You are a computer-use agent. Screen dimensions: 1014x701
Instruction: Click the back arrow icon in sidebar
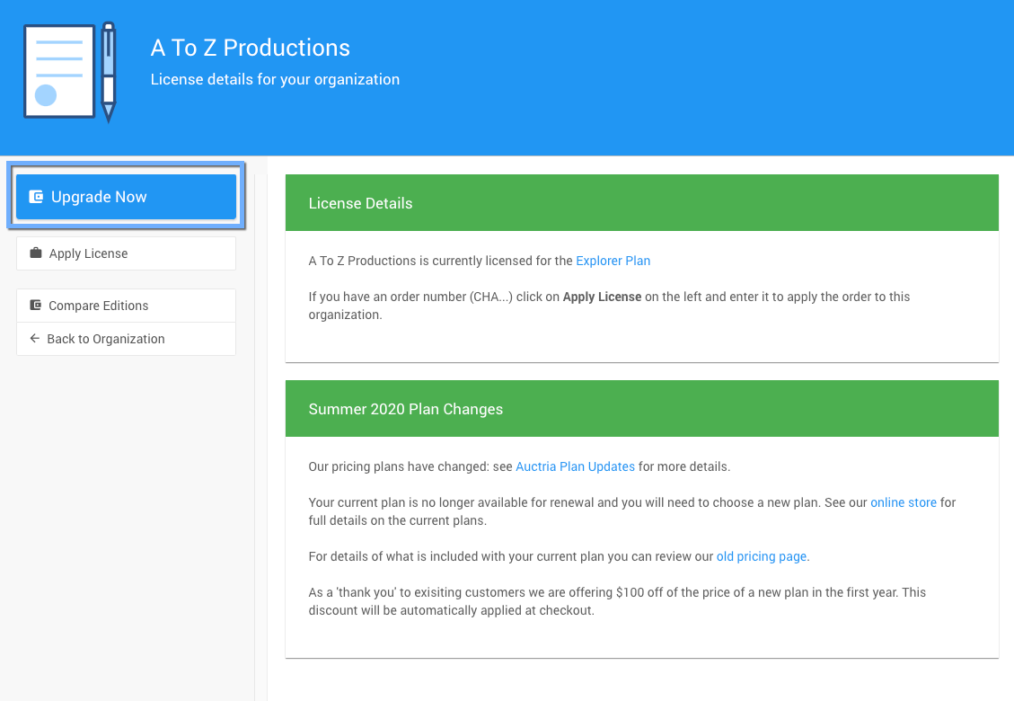point(35,339)
